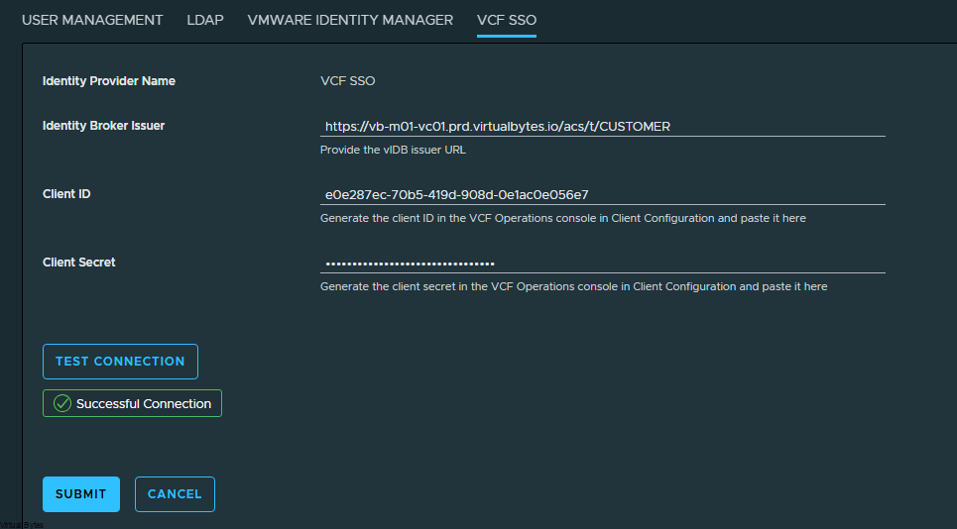This screenshot has width=957, height=529.
Task: Focus the Client Secret password field
Action: pos(602,264)
